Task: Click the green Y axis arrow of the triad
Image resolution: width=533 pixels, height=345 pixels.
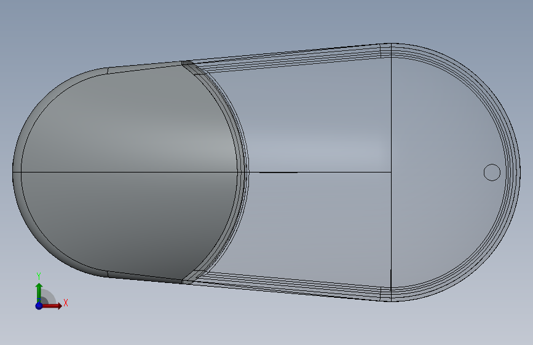Action: [x=39, y=293]
